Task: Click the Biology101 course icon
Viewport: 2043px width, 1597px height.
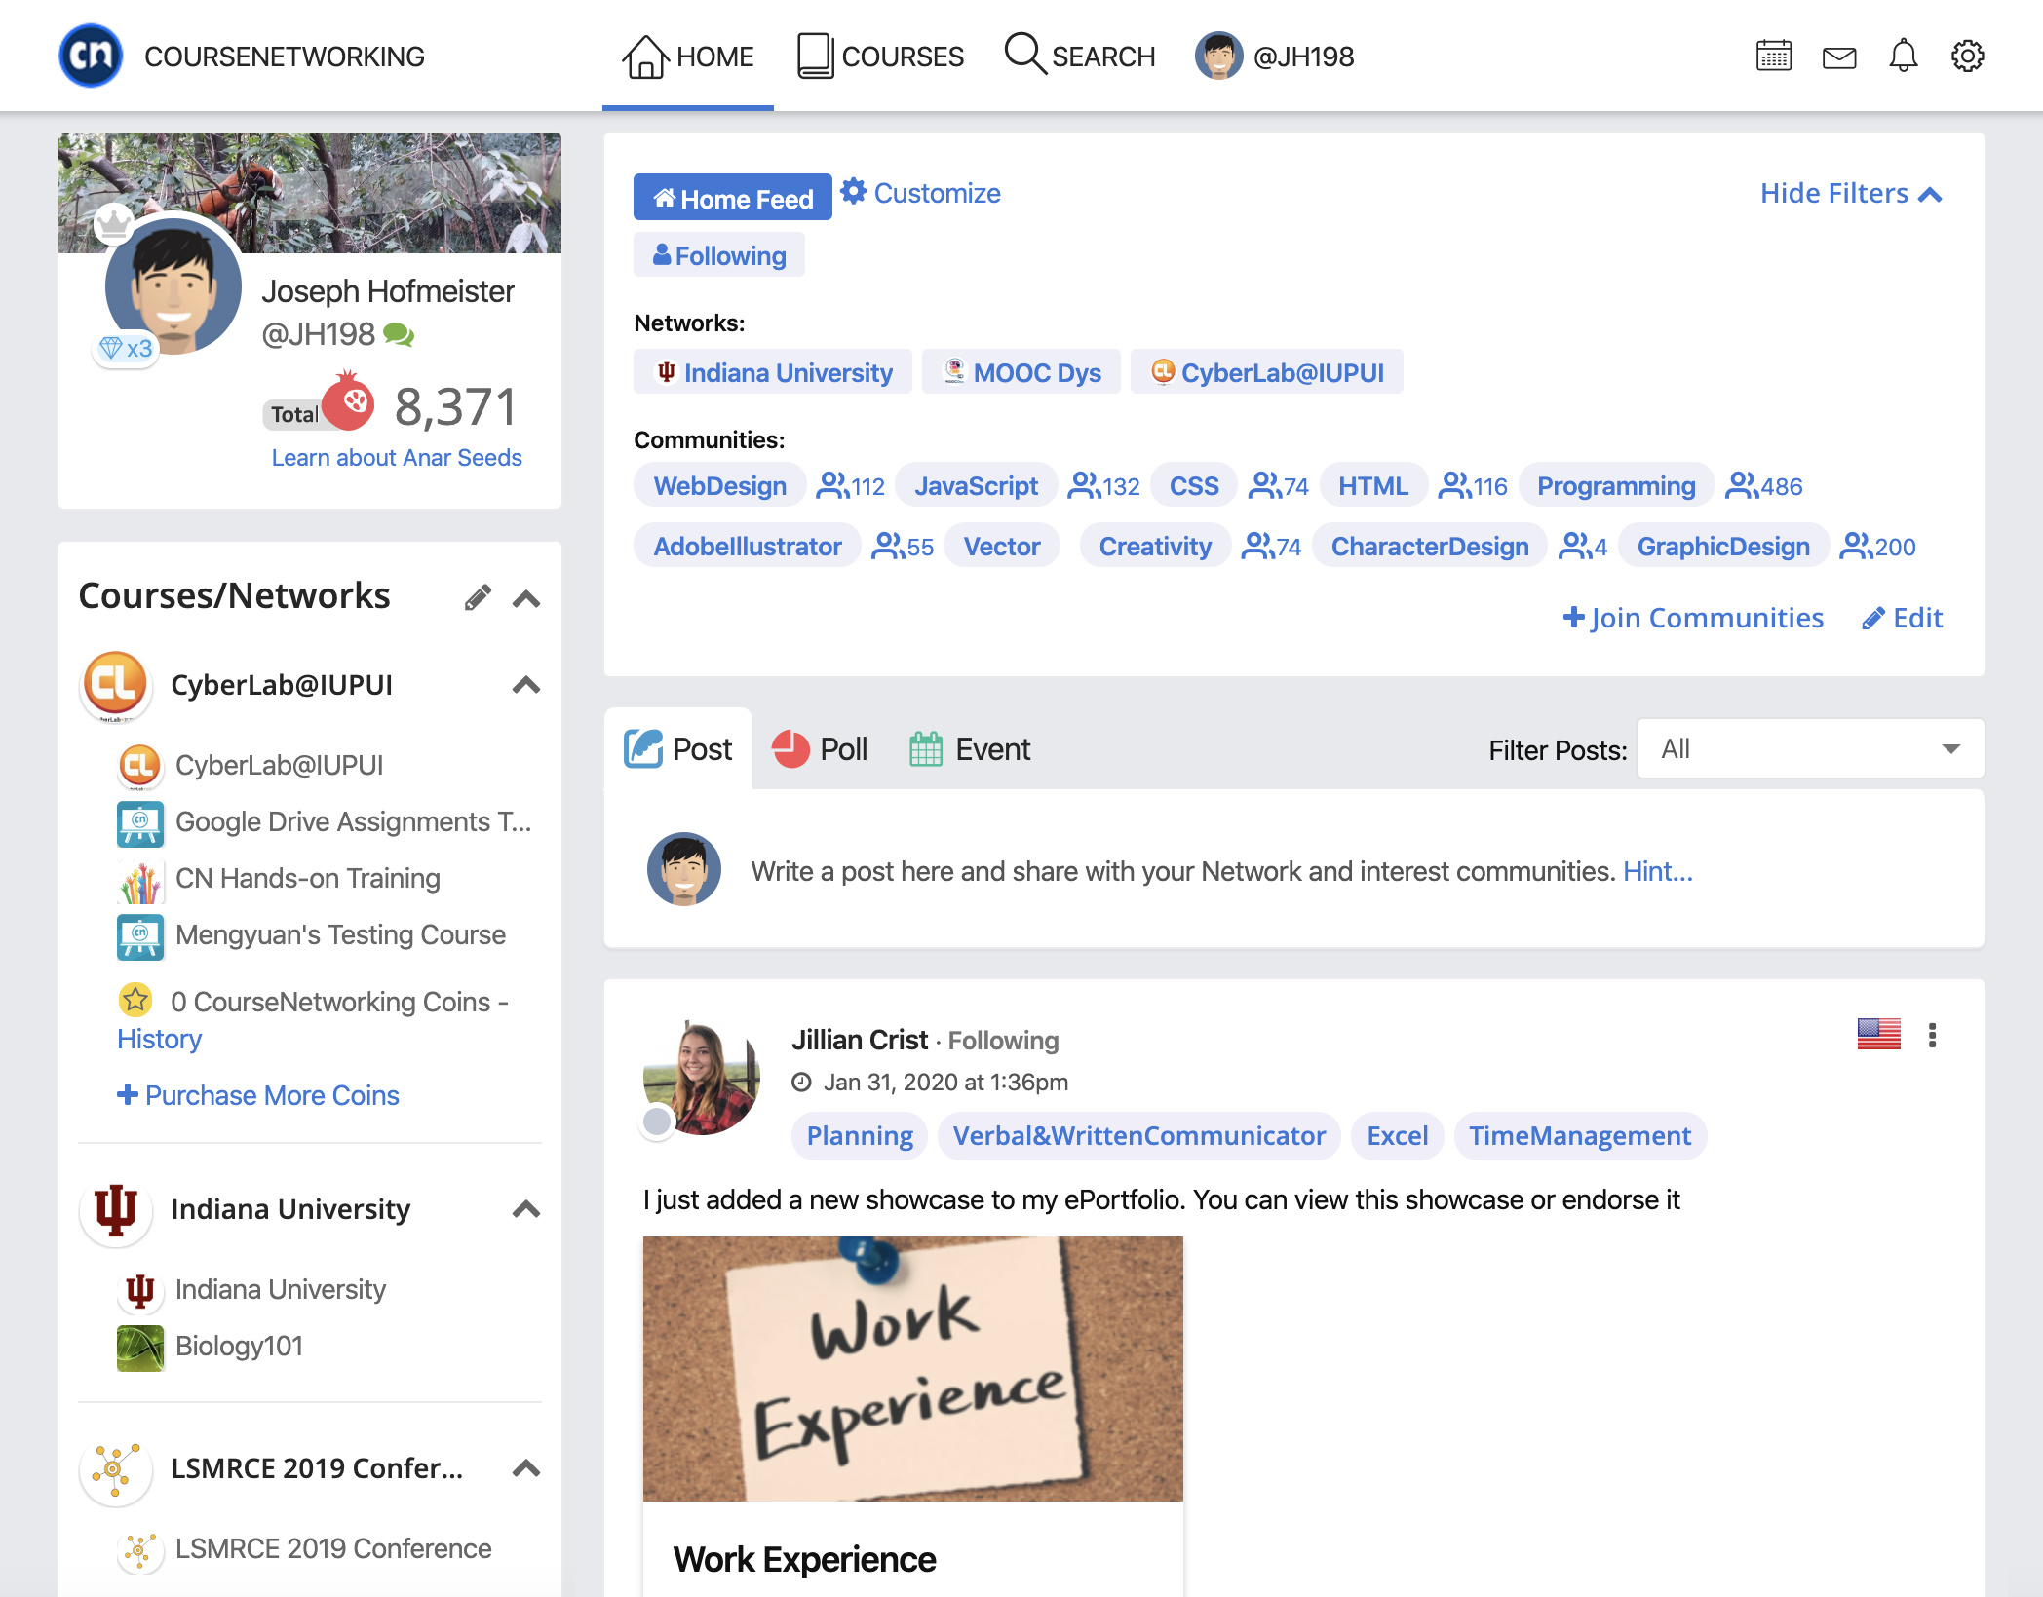Action: [x=140, y=1348]
